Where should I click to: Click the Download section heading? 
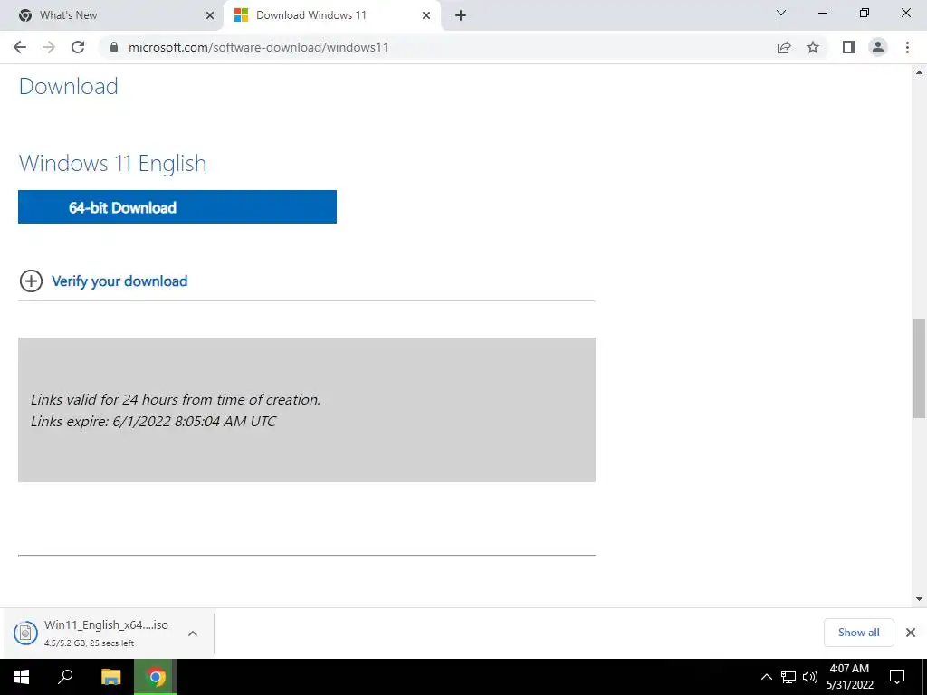pos(69,86)
